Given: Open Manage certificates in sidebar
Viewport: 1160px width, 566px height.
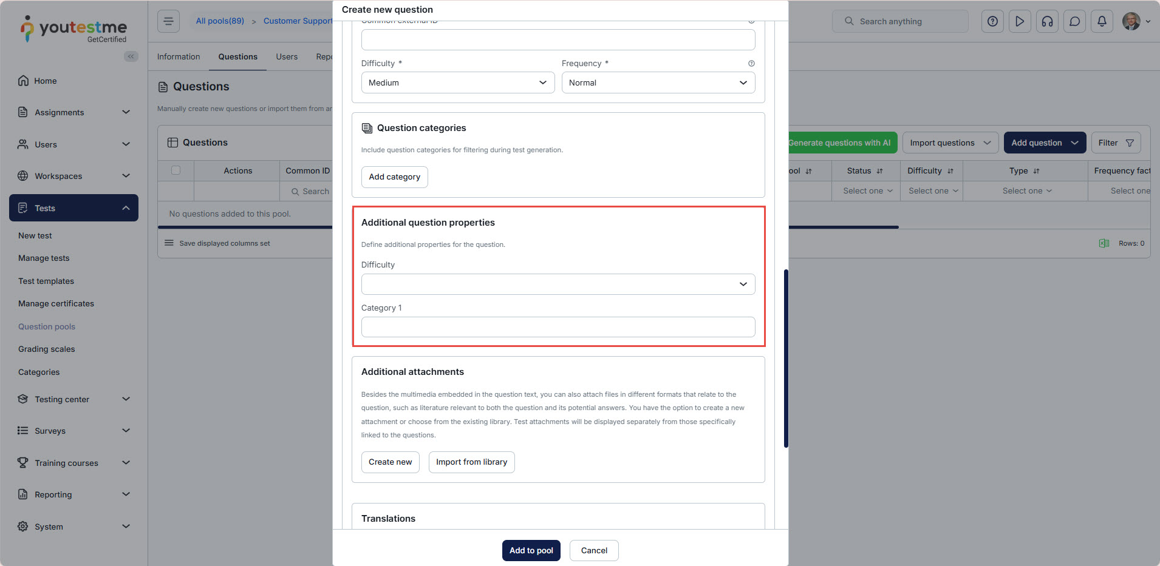Looking at the screenshot, I should point(56,303).
